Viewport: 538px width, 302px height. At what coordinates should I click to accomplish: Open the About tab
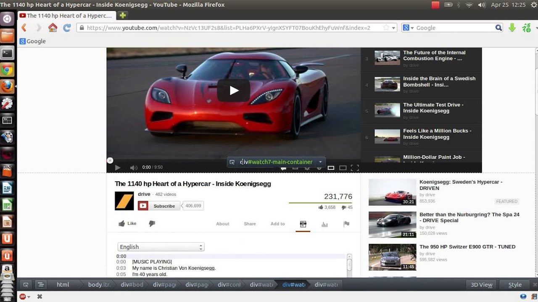(223, 224)
